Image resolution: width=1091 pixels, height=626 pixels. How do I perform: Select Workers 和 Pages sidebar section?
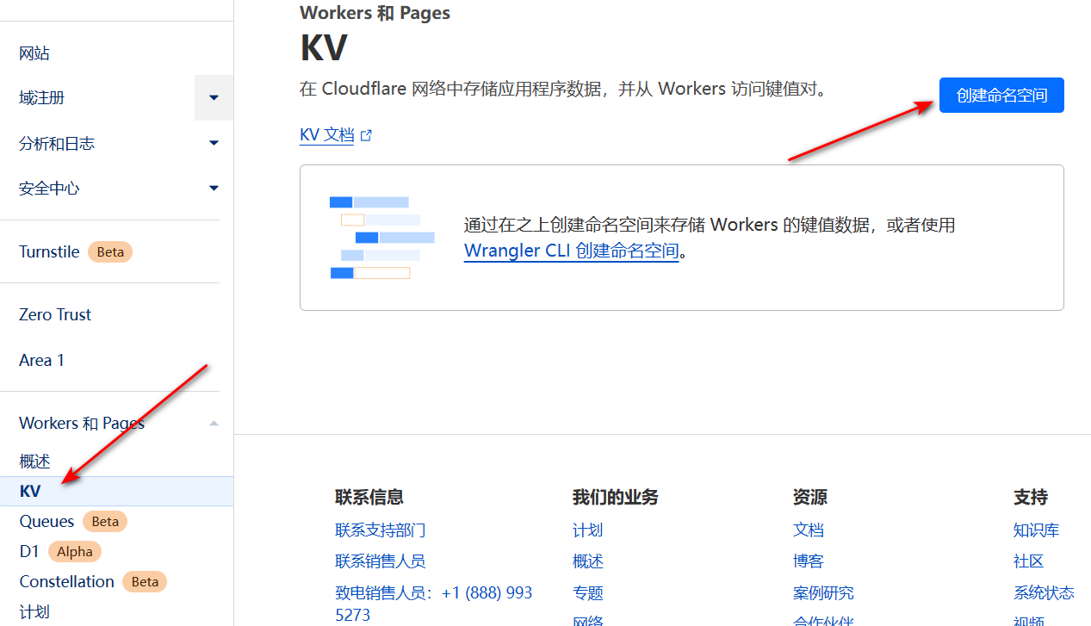82,423
